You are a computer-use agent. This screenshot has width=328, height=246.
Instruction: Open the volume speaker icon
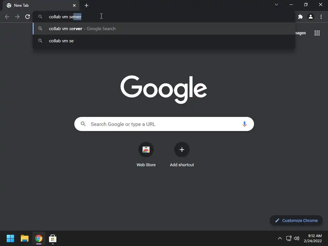[297, 238]
